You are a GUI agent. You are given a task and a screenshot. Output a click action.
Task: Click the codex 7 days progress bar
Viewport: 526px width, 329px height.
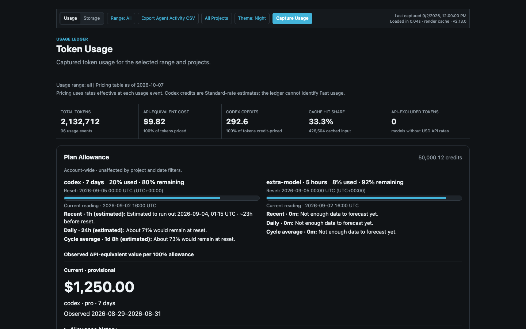162,198
